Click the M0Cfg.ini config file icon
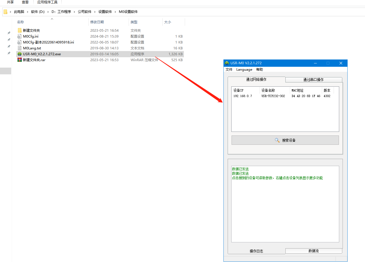Viewport: 365px width, 262px height. pos(20,36)
